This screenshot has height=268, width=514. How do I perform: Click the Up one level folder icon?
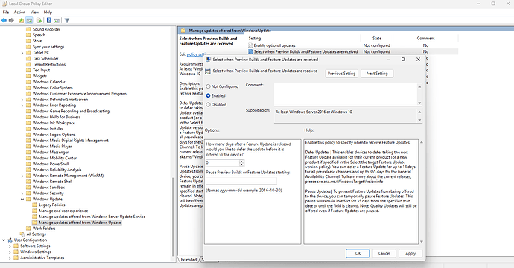[22, 20]
